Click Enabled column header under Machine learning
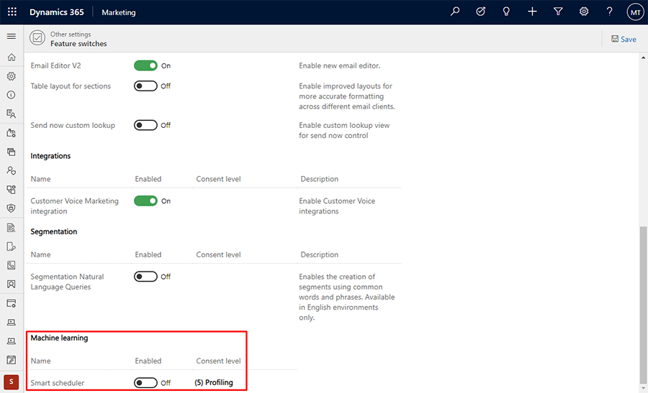The image size is (648, 393). pos(148,361)
